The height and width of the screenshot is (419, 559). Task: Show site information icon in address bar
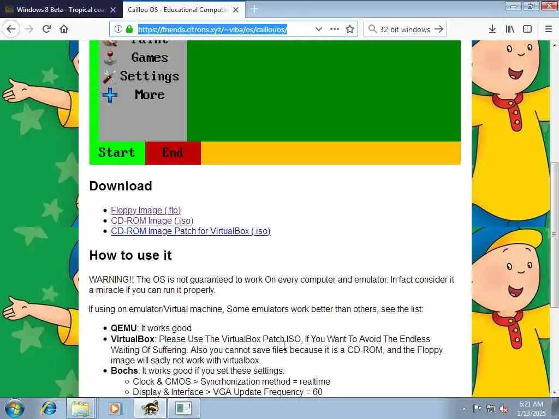tap(118, 29)
